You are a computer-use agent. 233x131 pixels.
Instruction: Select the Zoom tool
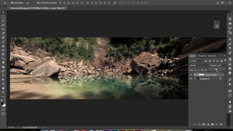pos(3,92)
